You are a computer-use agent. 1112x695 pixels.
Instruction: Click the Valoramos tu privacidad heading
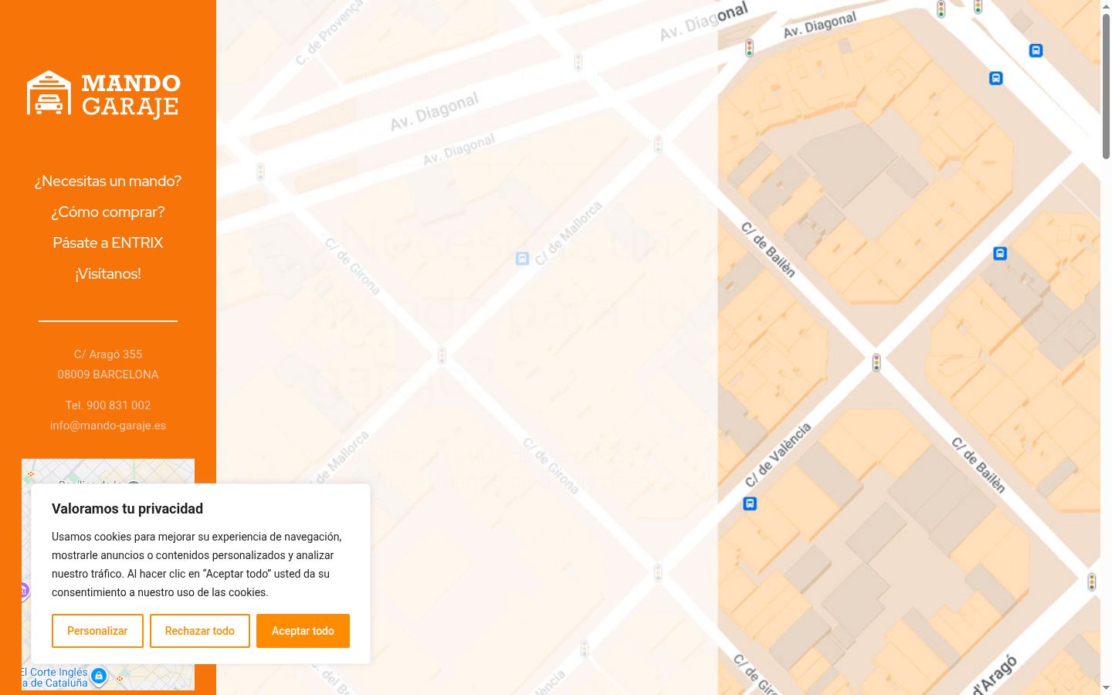pos(127,509)
